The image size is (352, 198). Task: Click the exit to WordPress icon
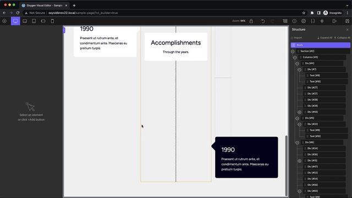click(334, 21)
